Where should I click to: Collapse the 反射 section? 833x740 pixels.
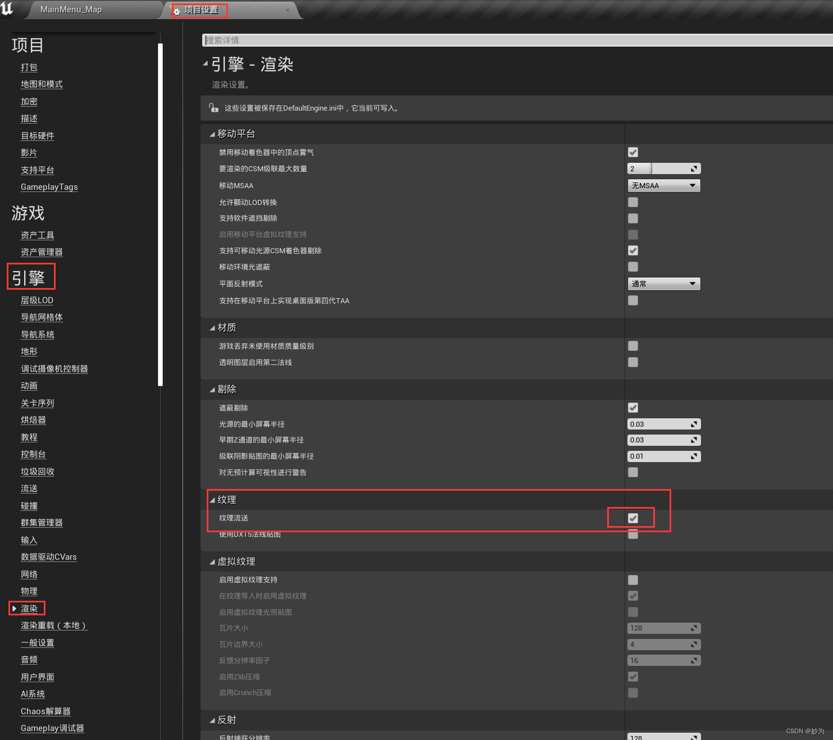point(212,720)
